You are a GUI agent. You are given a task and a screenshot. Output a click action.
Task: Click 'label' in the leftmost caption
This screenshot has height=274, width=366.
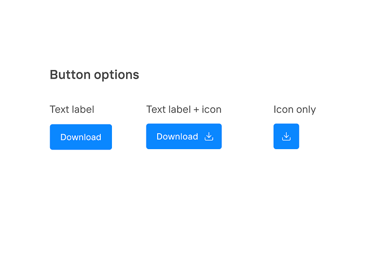(83, 109)
